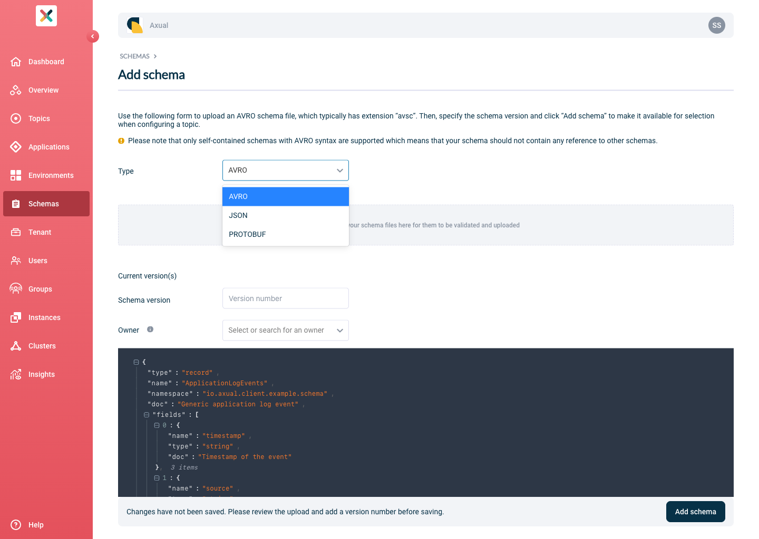Open the Users icon in sidebar
Screen dimensions: 759x539
click(x=16, y=261)
